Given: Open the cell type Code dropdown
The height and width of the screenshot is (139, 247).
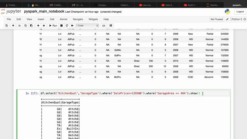Looking at the screenshot, I should [x=88, y=25].
